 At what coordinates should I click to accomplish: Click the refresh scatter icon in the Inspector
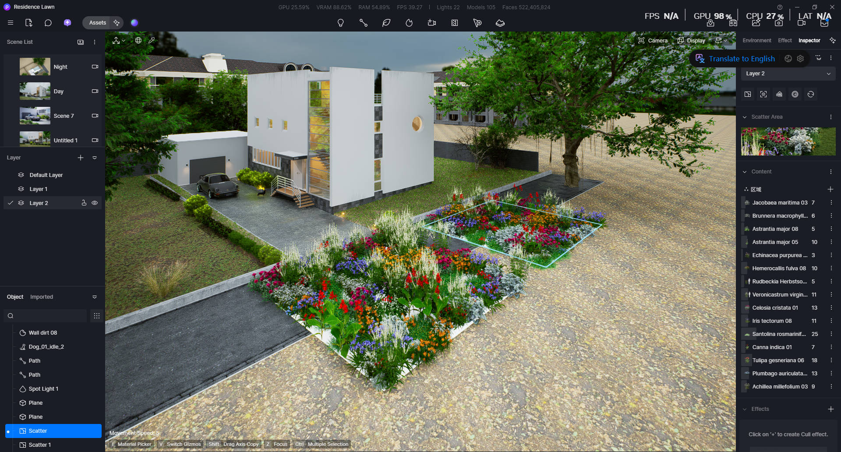[x=811, y=94]
